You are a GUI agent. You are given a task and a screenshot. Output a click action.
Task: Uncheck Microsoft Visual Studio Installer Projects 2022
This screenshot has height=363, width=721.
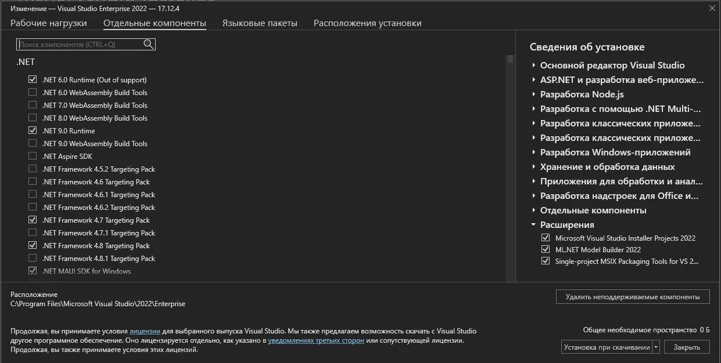pyautogui.click(x=545, y=238)
